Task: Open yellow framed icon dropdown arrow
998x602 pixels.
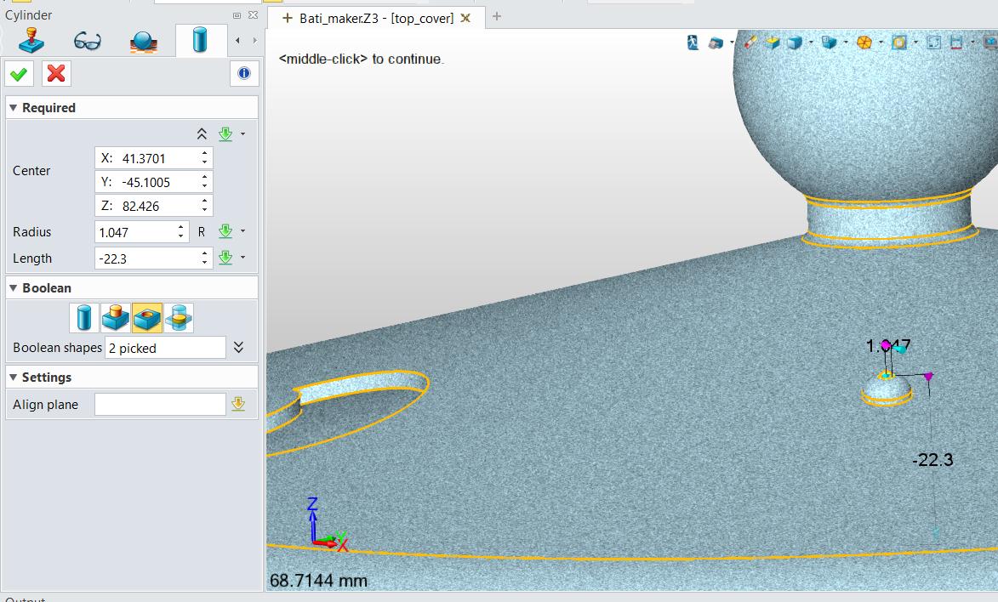Action: coord(915,43)
